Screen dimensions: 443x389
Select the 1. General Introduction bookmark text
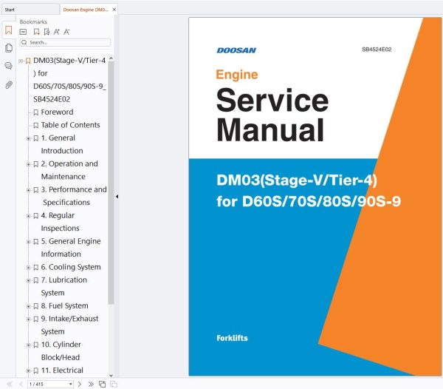[62, 144]
